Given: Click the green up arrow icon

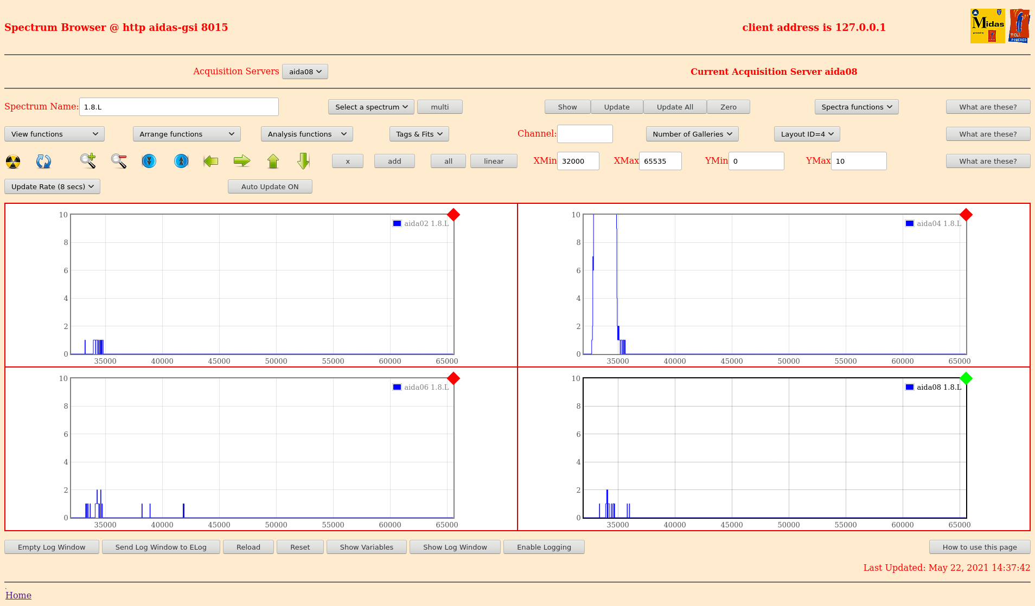Looking at the screenshot, I should tap(273, 161).
